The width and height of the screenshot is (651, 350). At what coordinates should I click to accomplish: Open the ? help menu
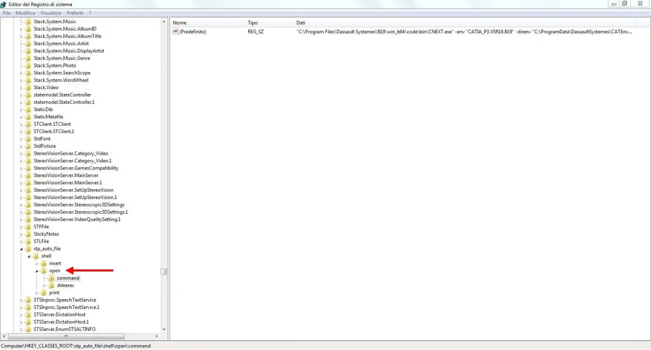90,13
